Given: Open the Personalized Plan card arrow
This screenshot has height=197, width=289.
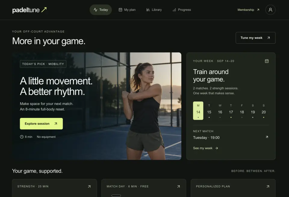Looking at the screenshot, I should pyautogui.click(x=268, y=186).
